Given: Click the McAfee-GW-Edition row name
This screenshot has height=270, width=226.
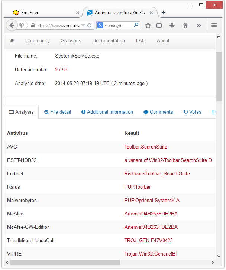Looking at the screenshot, I should 29,227.
